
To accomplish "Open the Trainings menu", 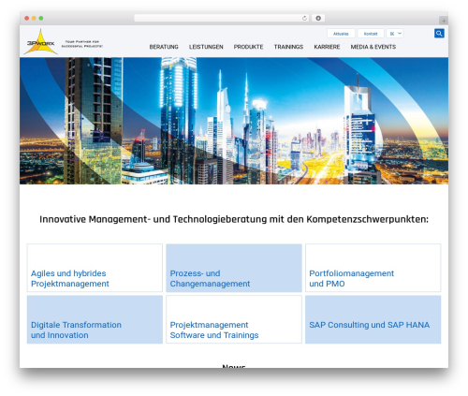I will tap(288, 47).
